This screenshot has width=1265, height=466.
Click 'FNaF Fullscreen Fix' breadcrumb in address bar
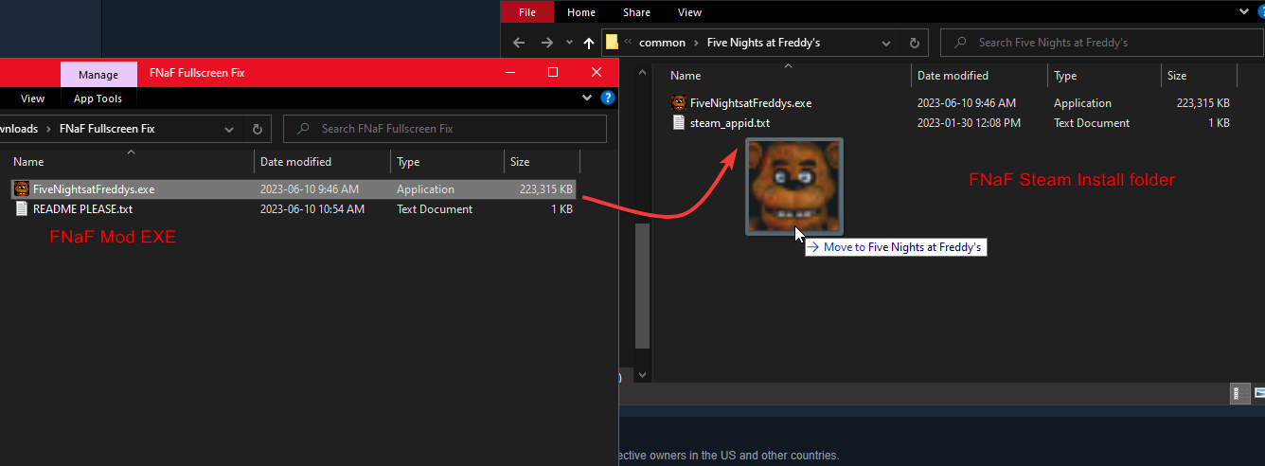pos(107,129)
